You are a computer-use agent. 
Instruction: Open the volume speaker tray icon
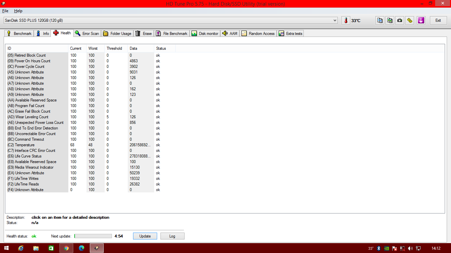point(410,248)
